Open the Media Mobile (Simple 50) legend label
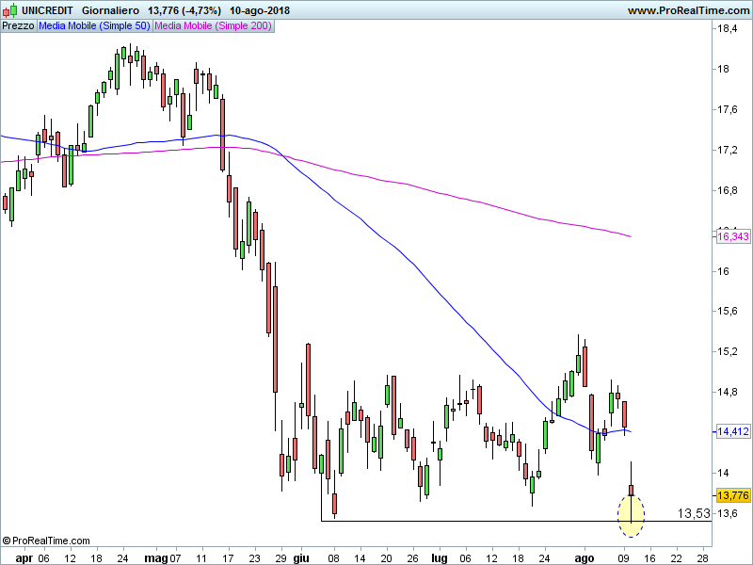The image size is (753, 565). pyautogui.click(x=95, y=26)
